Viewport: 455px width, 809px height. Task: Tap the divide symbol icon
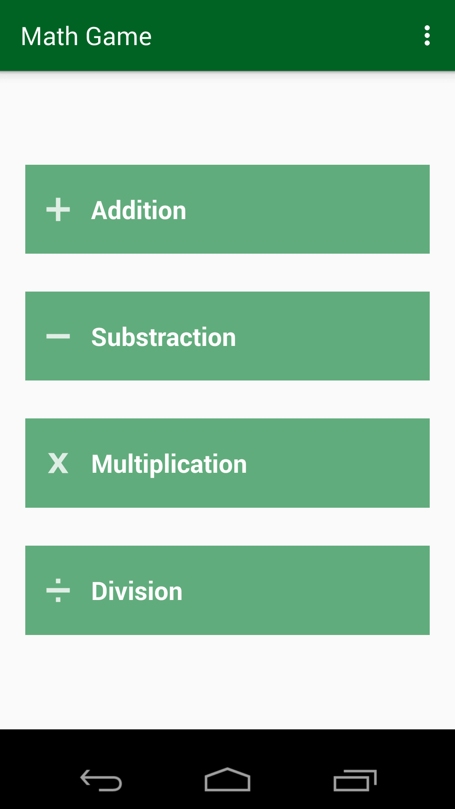[58, 590]
